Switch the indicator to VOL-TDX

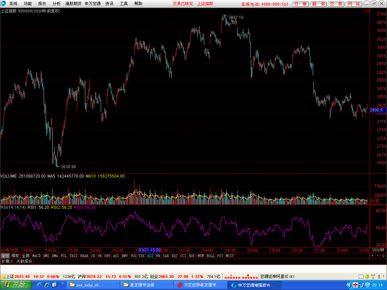pyautogui.click(x=137, y=256)
